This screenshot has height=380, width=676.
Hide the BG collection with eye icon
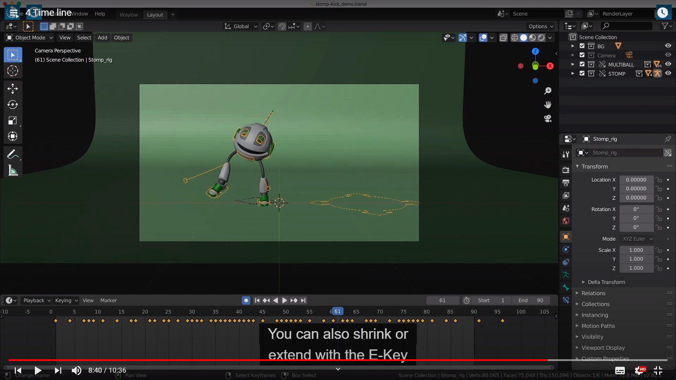pyautogui.click(x=668, y=46)
